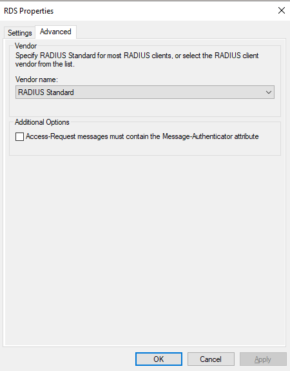Switch to the Settings tab
The image size is (290, 371).
click(19, 33)
